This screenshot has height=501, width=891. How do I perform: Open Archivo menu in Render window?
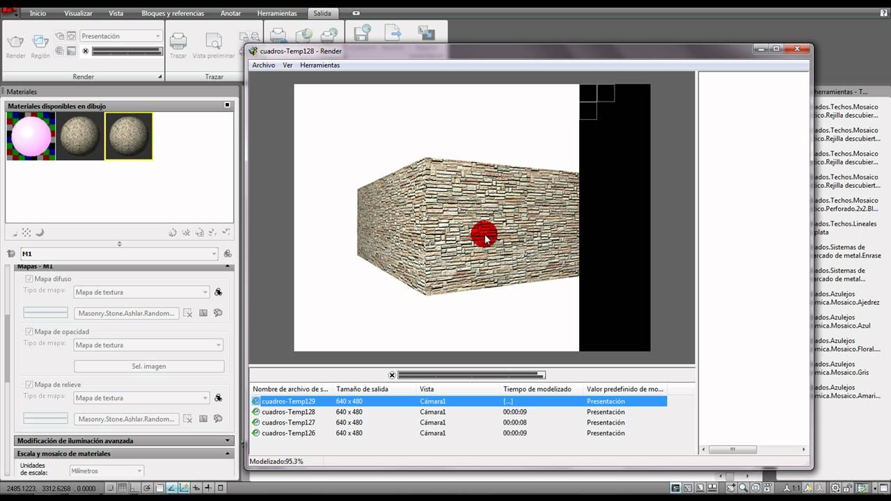263,65
